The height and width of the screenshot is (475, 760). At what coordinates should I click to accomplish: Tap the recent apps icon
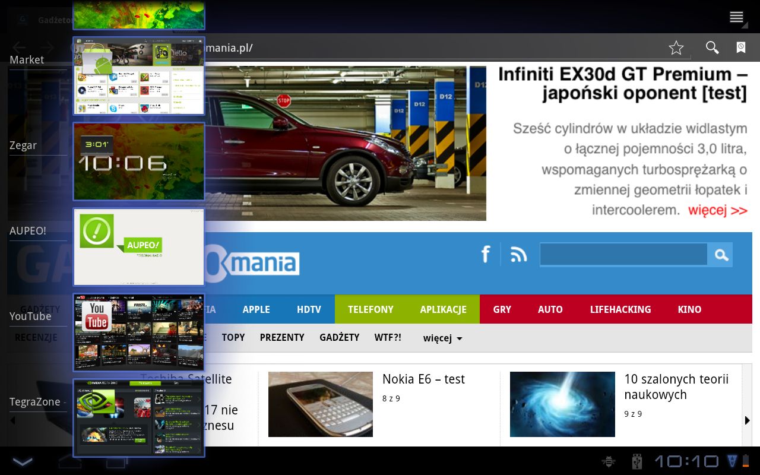[x=116, y=461]
